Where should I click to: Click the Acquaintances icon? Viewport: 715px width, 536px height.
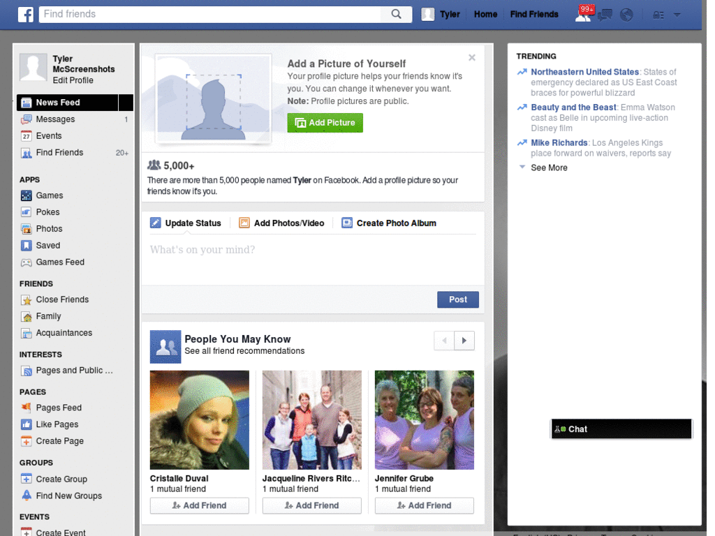pos(27,333)
